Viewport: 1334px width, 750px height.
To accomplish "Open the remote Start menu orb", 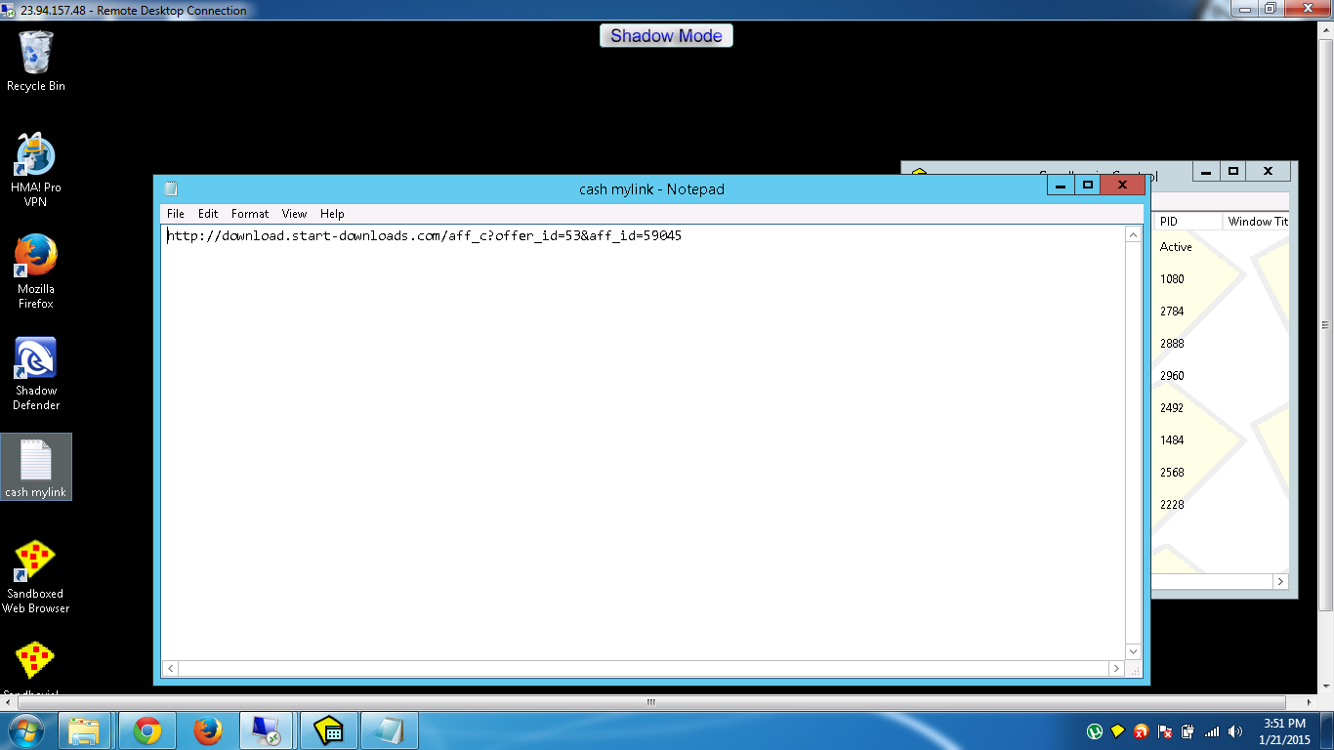I will (24, 730).
